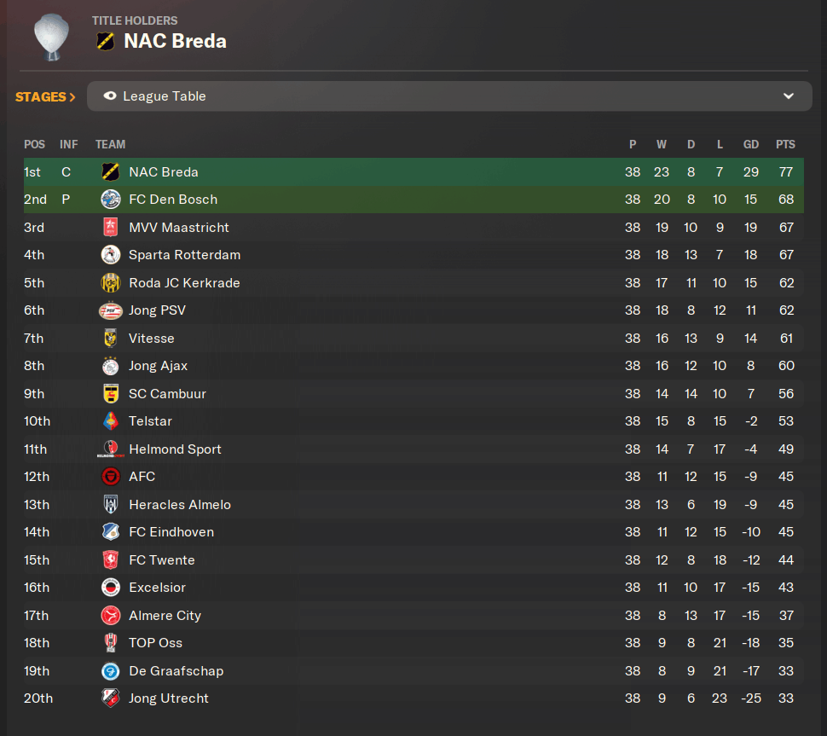Screen dimensions: 827x736
Task: Sort table by PTS column header
Action: point(785,145)
